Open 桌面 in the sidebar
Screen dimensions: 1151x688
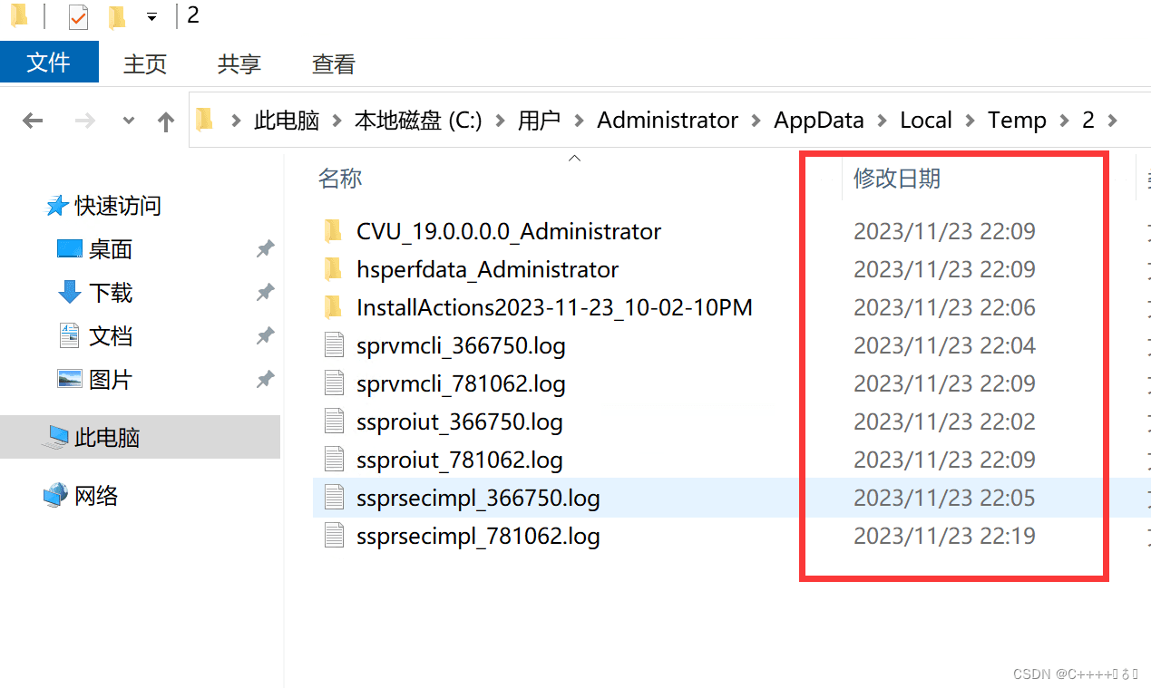111,249
